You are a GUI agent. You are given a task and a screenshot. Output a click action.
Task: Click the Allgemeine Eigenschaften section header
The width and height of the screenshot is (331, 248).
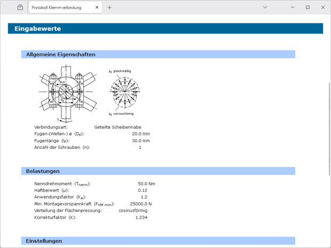click(x=157, y=54)
